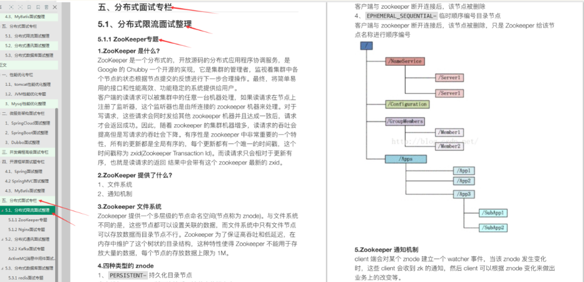The width and height of the screenshot is (584, 282).
Task: Click the expand-all bookmarks icon
Action: pyautogui.click(x=11, y=8)
